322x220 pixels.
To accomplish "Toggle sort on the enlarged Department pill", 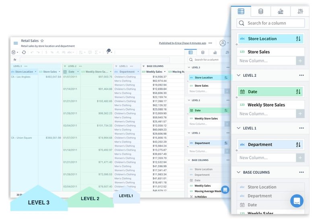I will pyautogui.click(x=298, y=144).
